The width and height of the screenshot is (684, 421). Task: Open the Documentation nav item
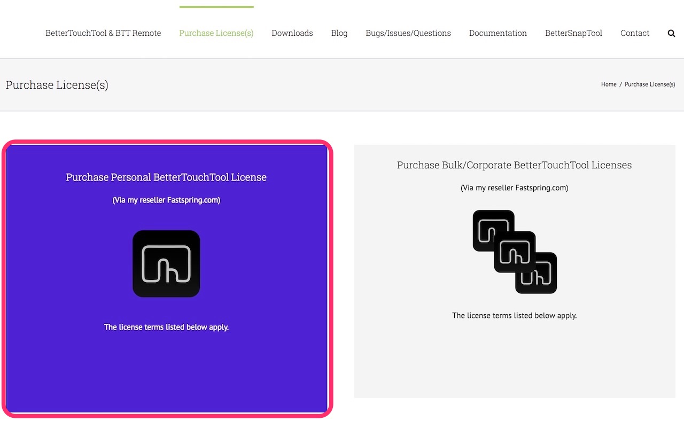pos(498,33)
